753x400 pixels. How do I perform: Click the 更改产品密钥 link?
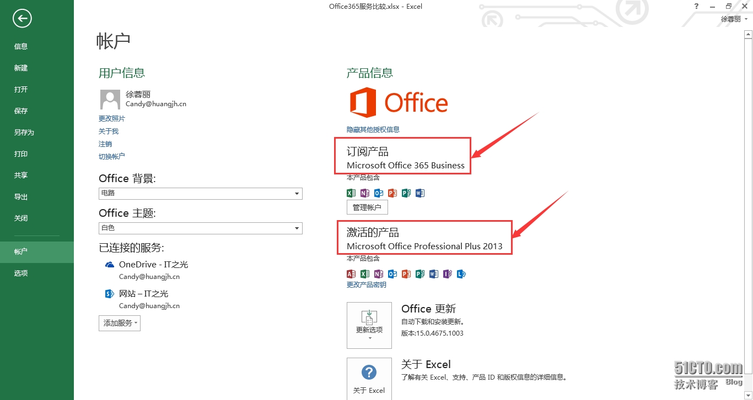tap(366, 285)
